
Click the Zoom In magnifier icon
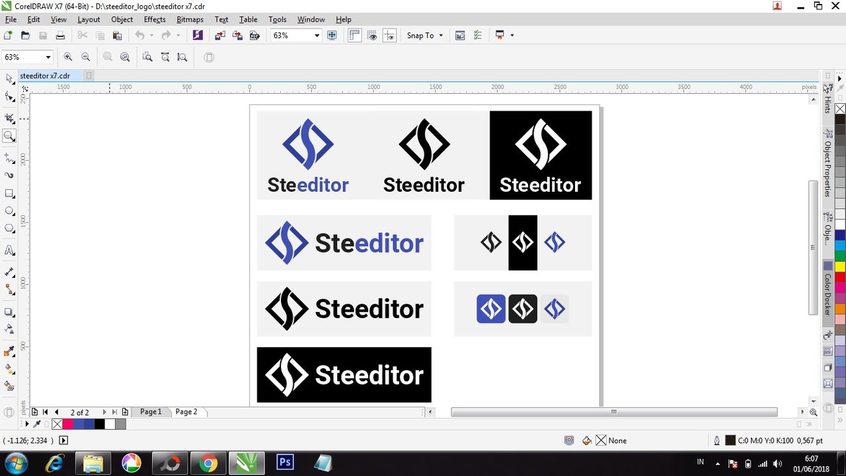click(68, 58)
